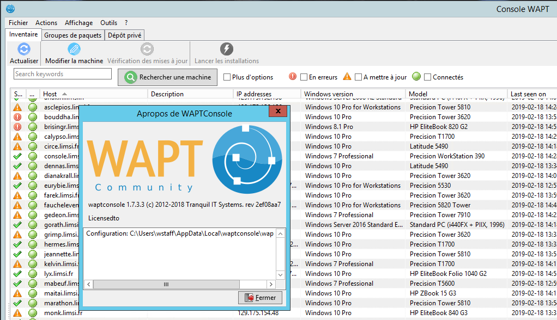557x320 pixels.
Task: Click the green check icon for lyx.limsi.fr row
Action: click(x=17, y=274)
